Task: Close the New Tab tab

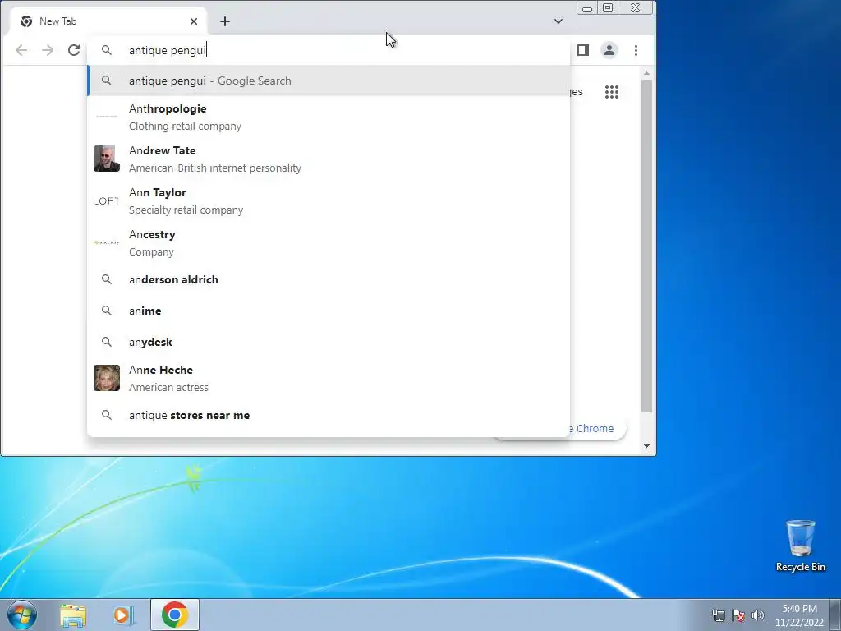Action: pos(194,21)
